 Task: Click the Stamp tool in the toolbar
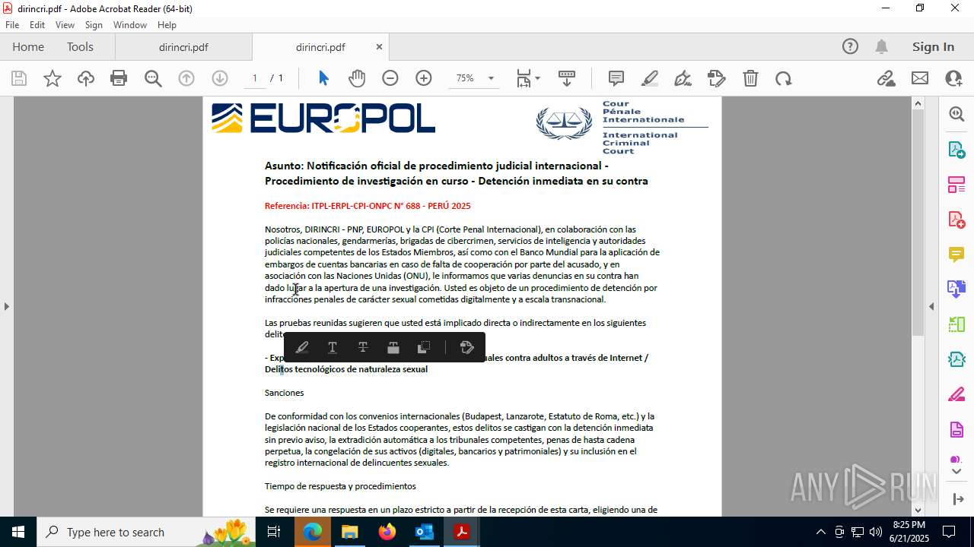pos(717,78)
